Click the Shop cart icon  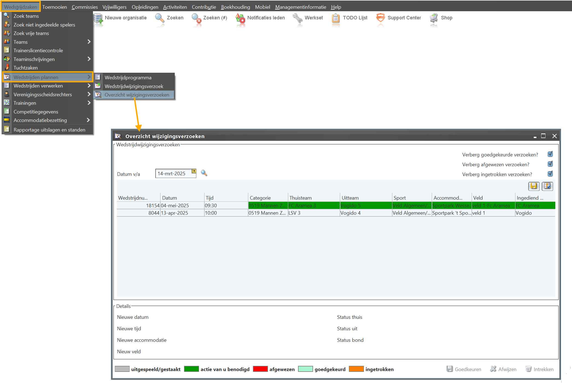click(434, 18)
